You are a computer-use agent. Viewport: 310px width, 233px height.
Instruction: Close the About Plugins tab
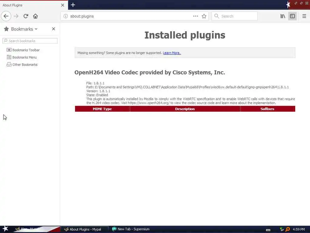(63, 5)
